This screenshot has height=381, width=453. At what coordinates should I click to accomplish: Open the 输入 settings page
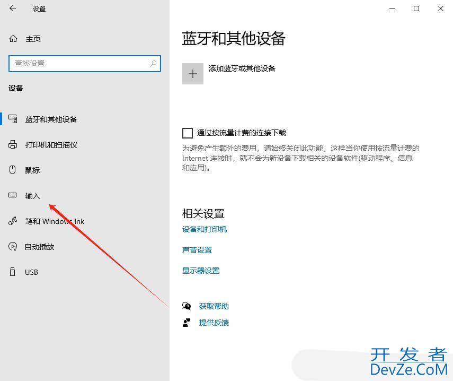pos(32,196)
